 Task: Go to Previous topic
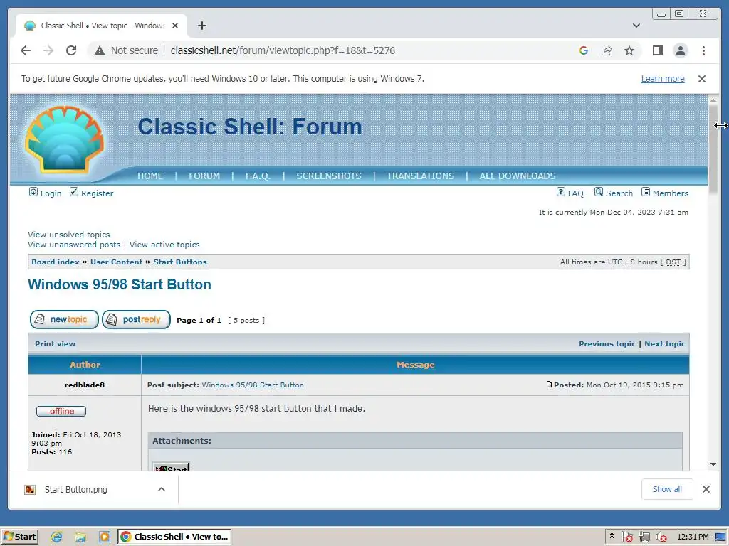coord(607,344)
